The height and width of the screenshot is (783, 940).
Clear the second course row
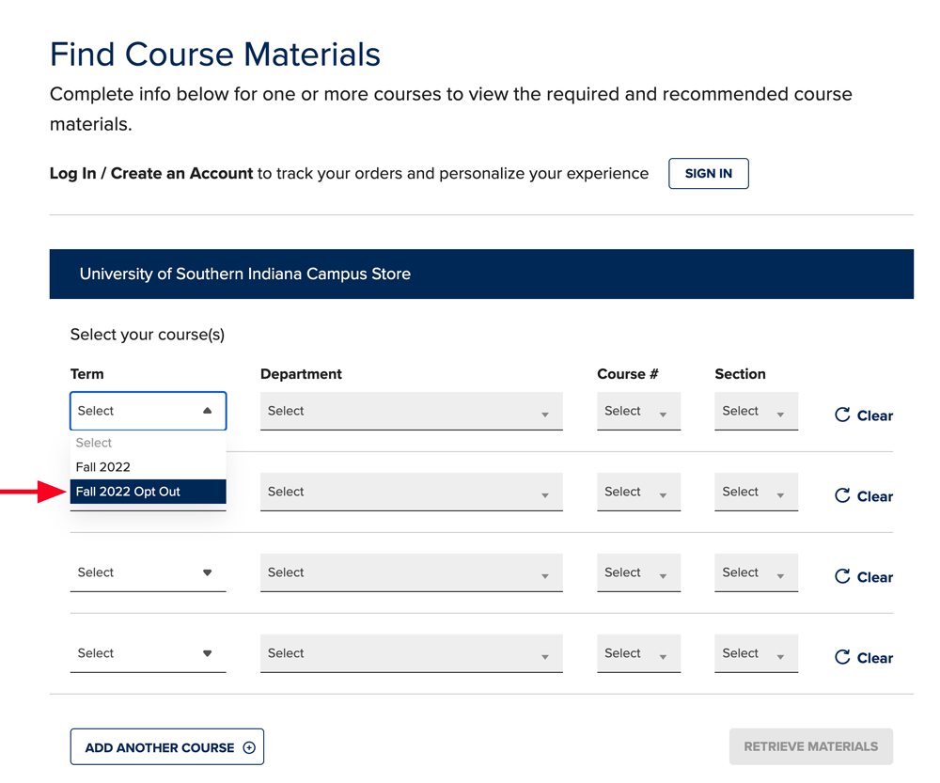[x=863, y=495]
